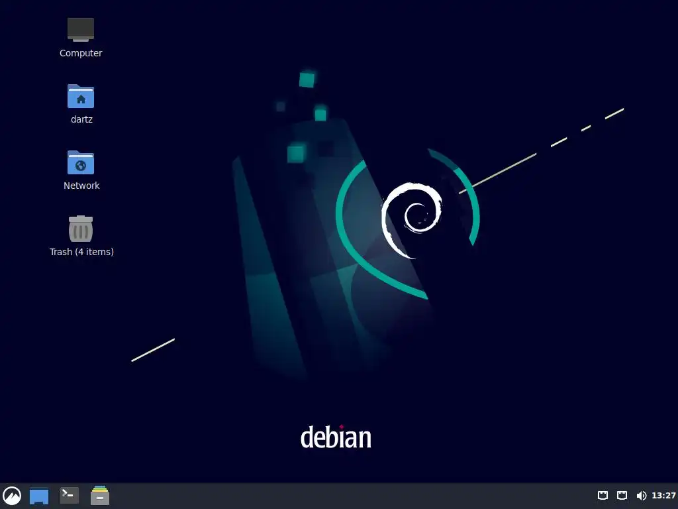Click the ethernet tray icon farthest from the clock
This screenshot has height=509, width=678.
(x=603, y=495)
